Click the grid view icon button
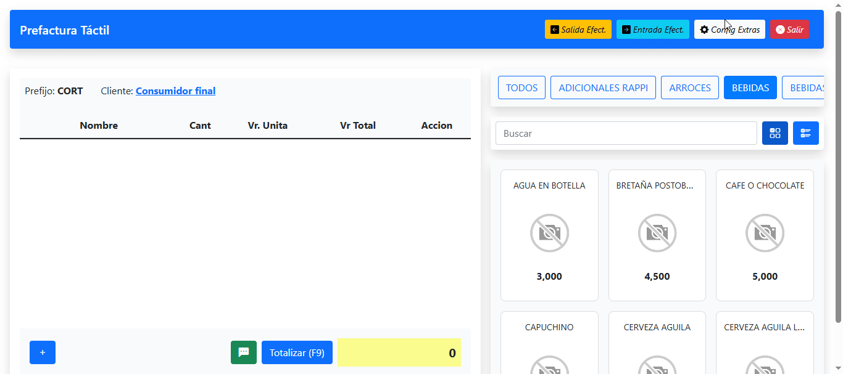Image resolution: width=843 pixels, height=374 pixels. click(x=774, y=133)
